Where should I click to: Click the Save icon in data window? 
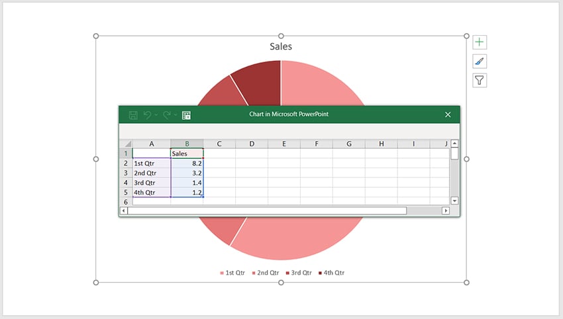(x=133, y=114)
